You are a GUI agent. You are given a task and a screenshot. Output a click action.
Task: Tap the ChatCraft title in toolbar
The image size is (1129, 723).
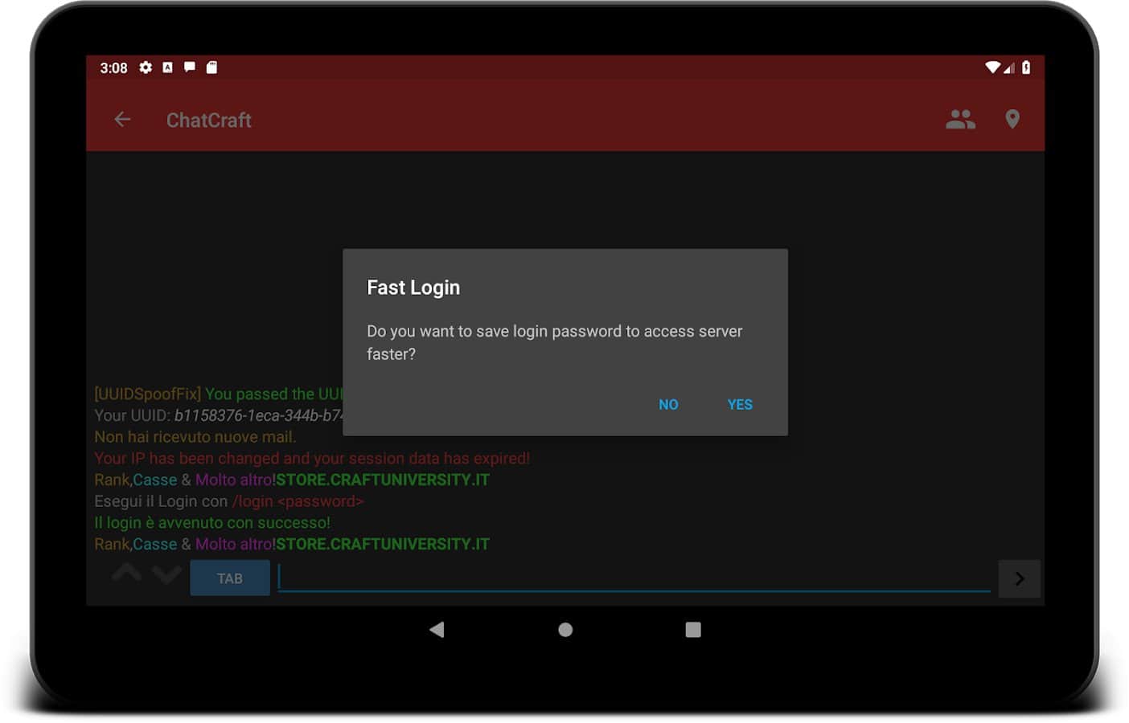pos(209,120)
